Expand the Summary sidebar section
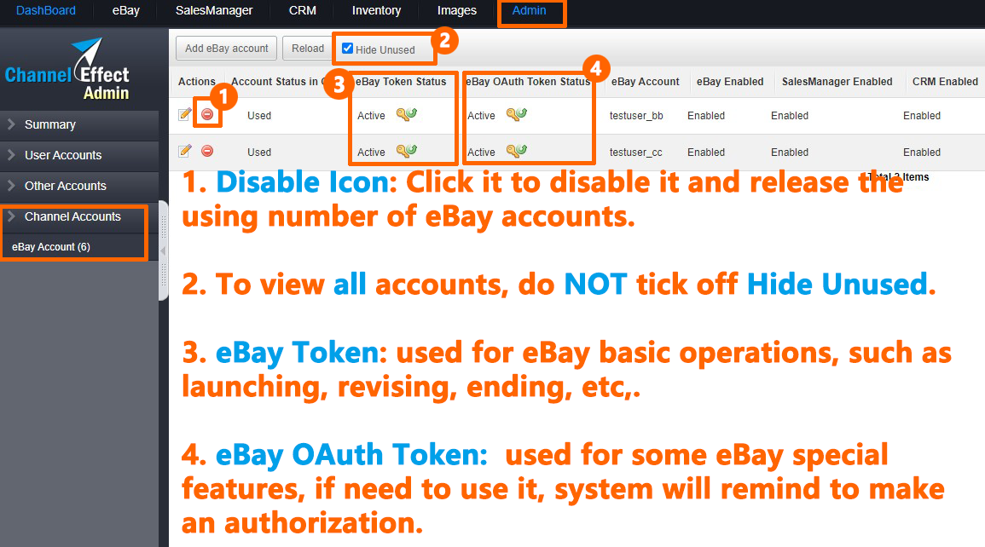 tap(79, 125)
